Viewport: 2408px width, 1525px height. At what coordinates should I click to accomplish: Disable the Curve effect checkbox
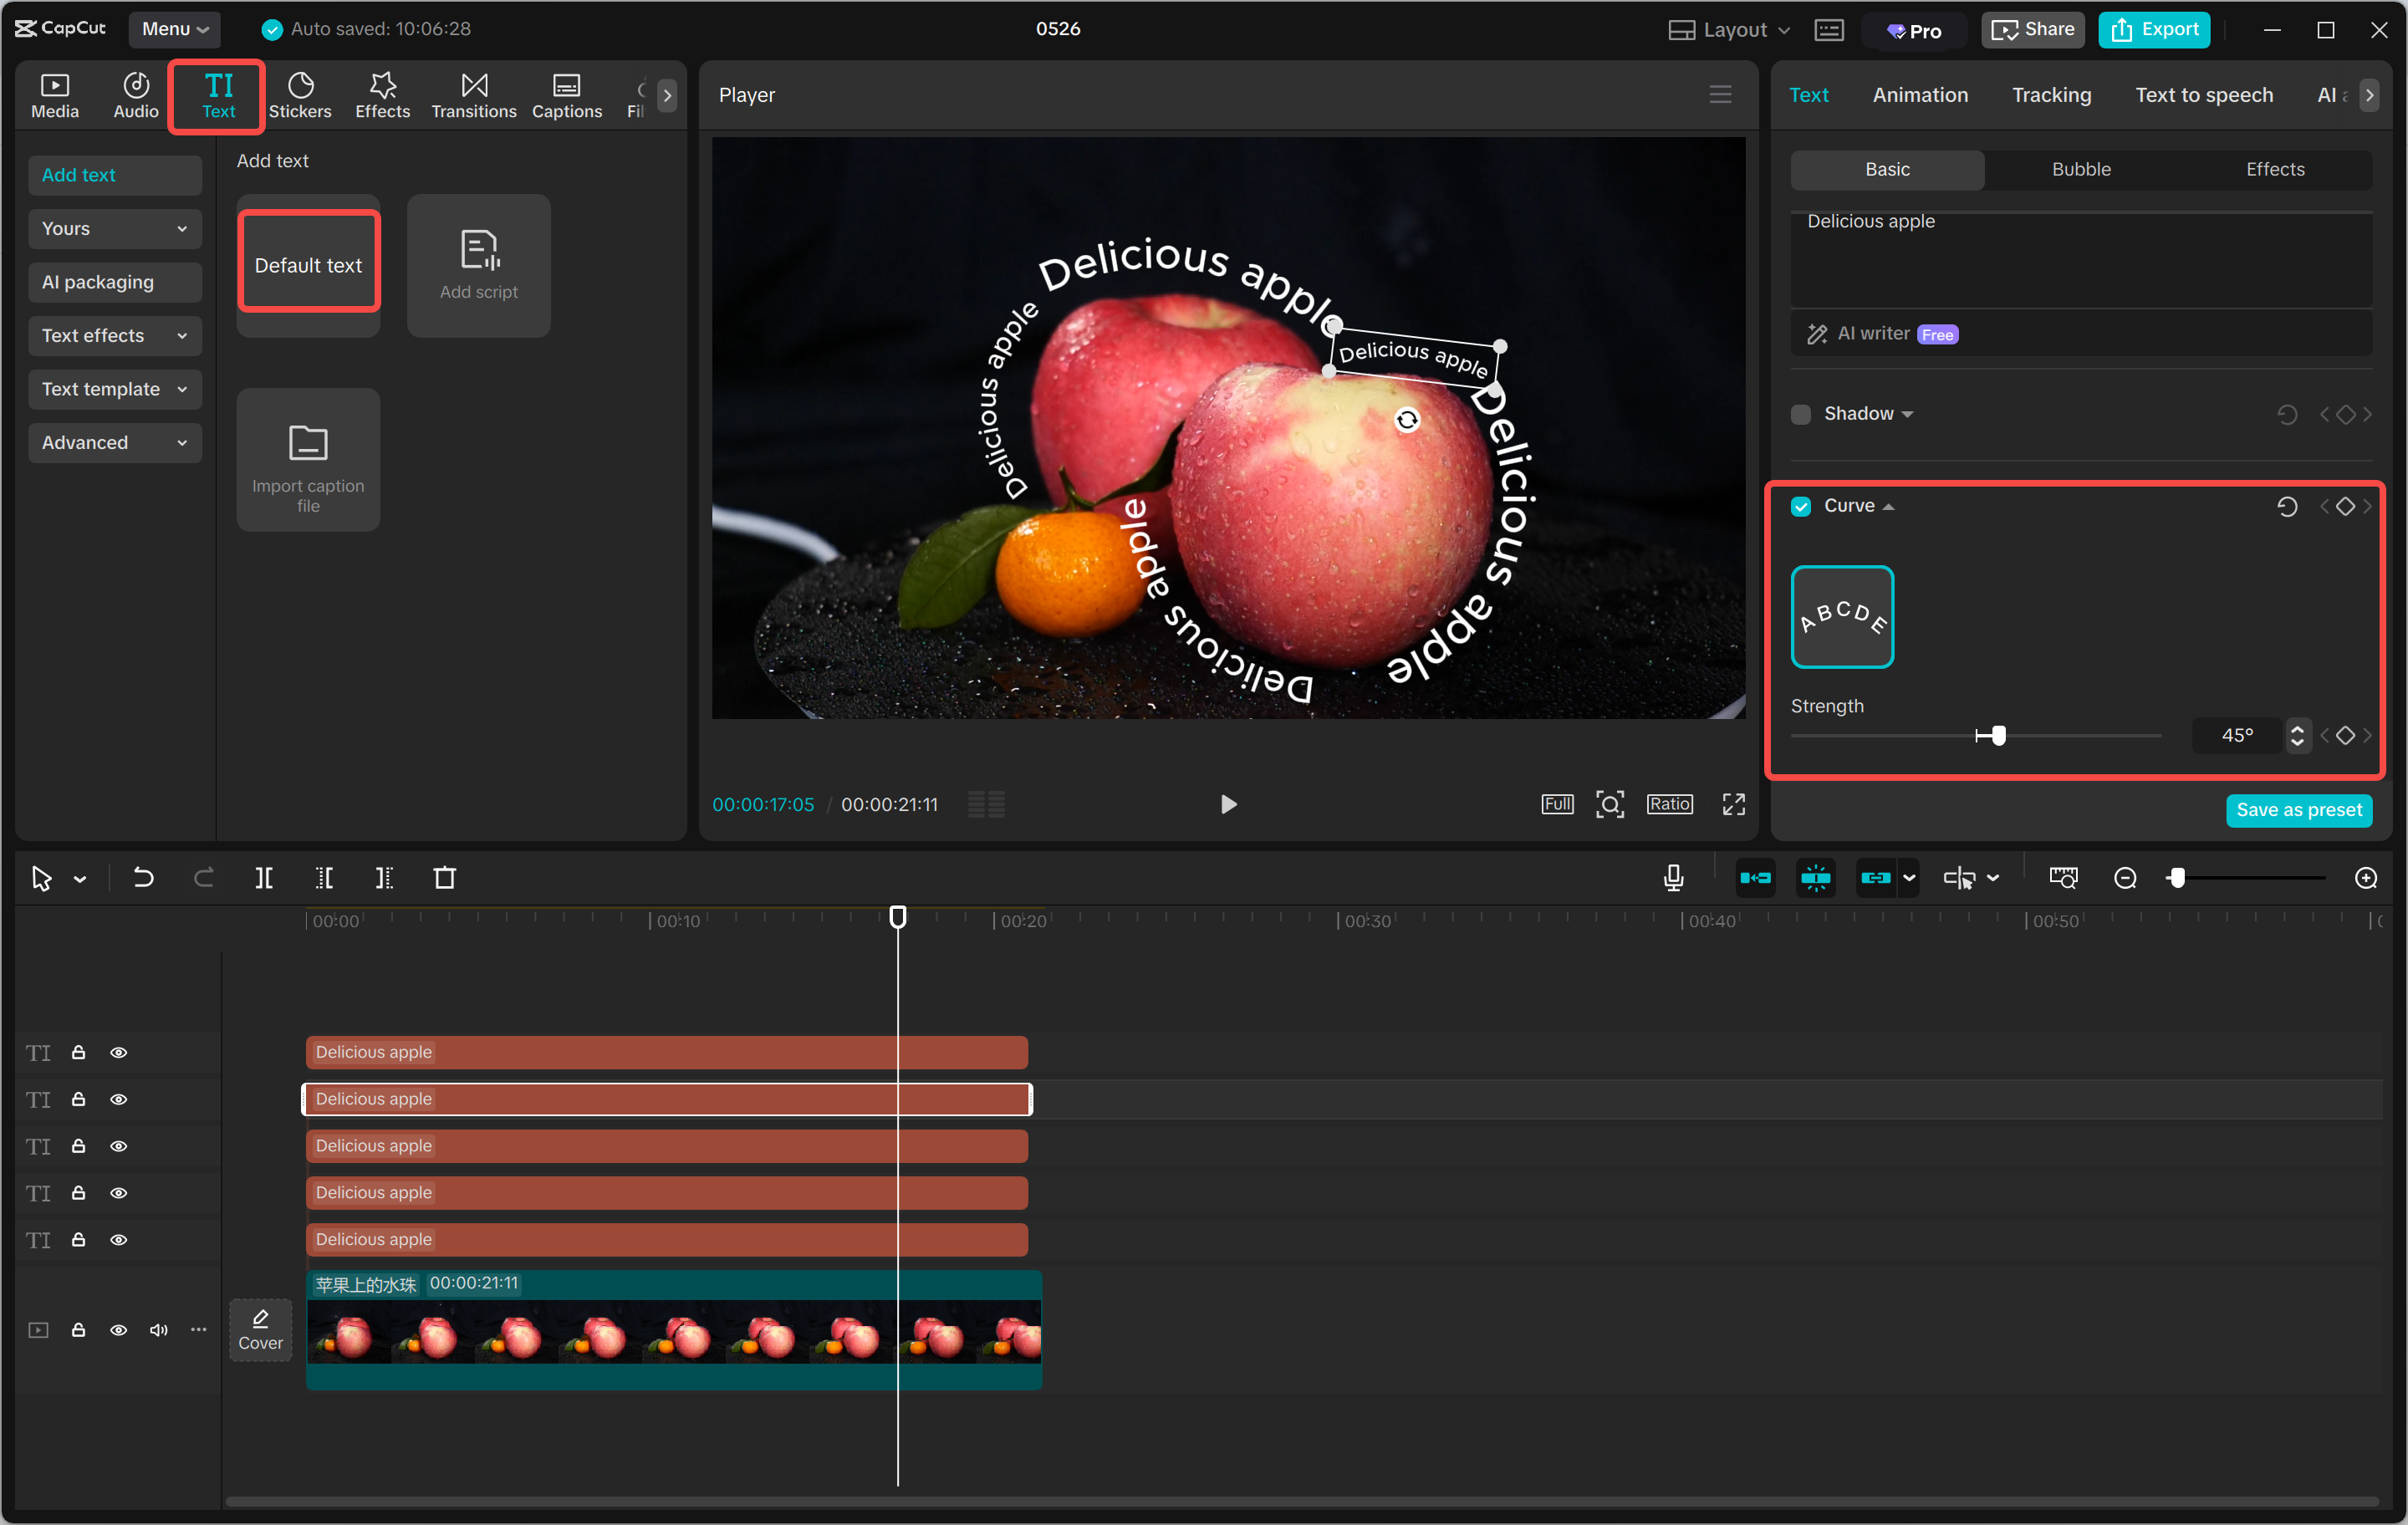pos(1801,506)
